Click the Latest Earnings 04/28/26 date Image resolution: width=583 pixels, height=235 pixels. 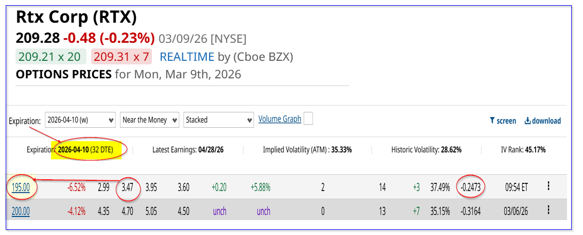211,150
